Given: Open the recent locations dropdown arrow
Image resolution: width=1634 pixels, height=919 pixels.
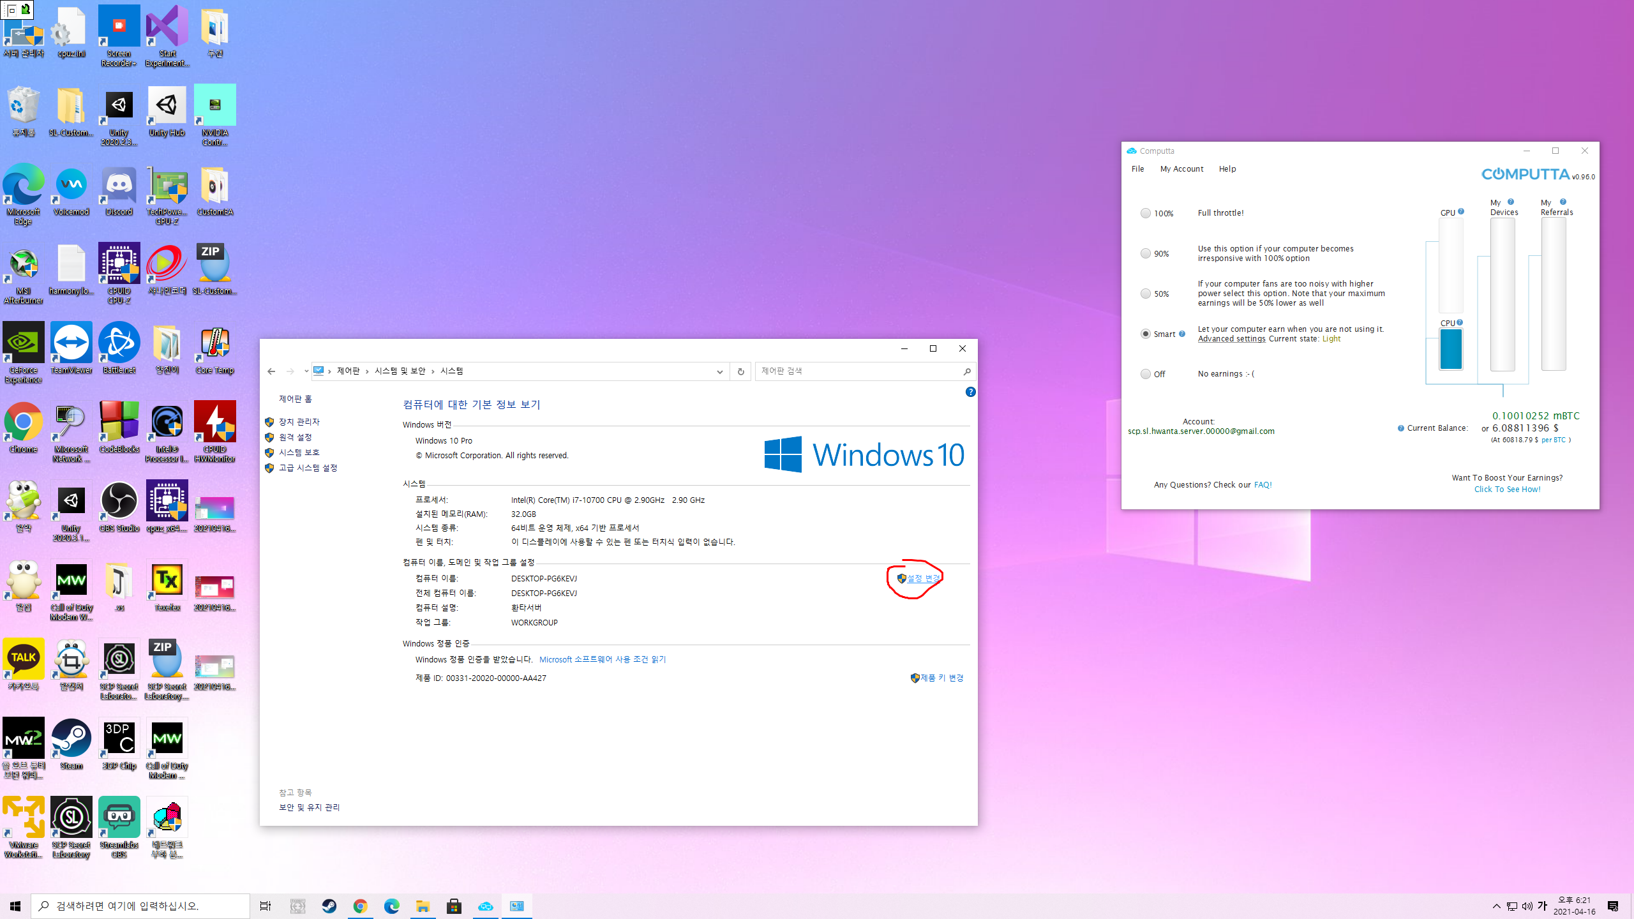Looking at the screenshot, I should (306, 371).
